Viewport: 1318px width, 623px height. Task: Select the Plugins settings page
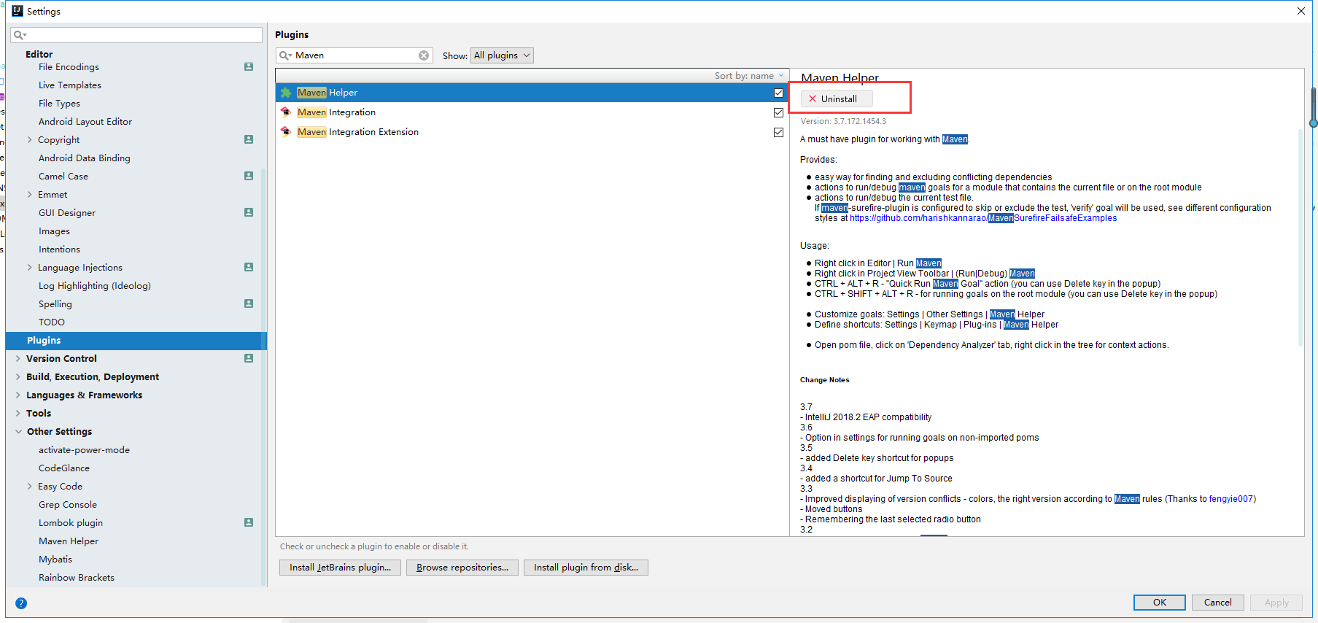(136, 341)
